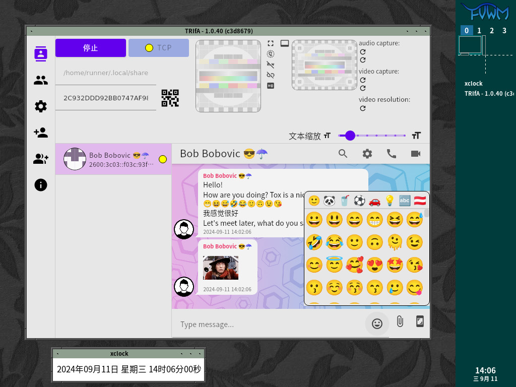Open the groups list icon in sidebar

click(x=41, y=80)
